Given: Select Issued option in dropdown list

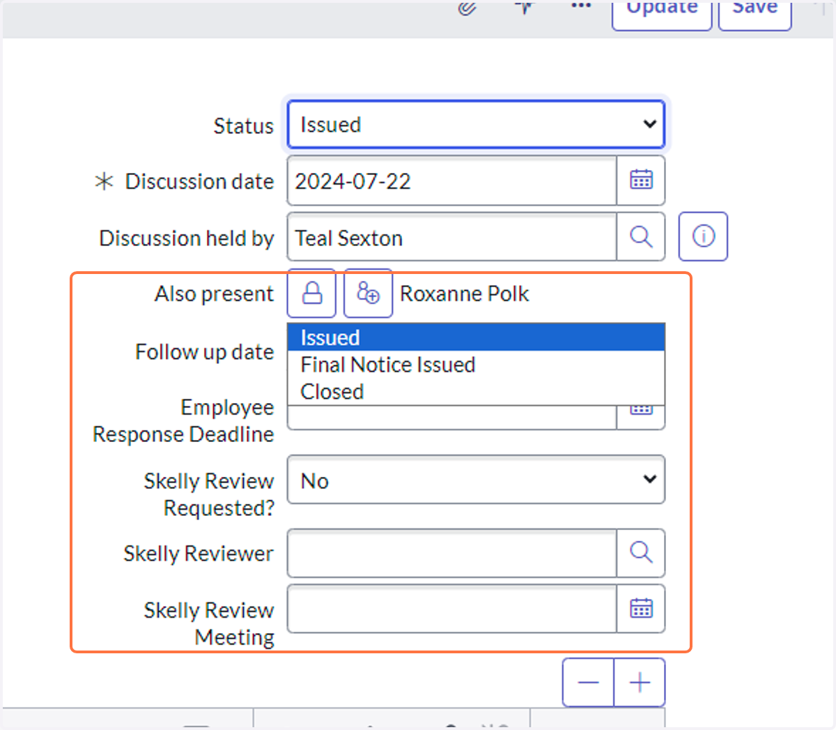Looking at the screenshot, I should point(477,337).
